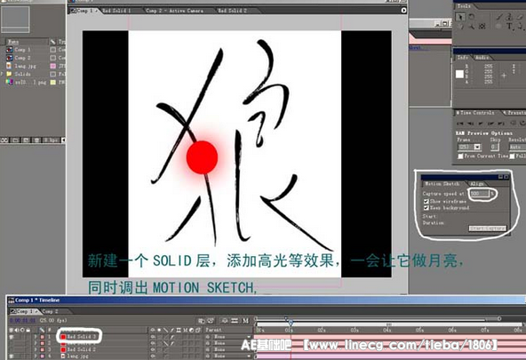Image resolution: width=526 pixels, height=360 pixels.
Task: Check the Full Screen preview option
Action: (512, 156)
